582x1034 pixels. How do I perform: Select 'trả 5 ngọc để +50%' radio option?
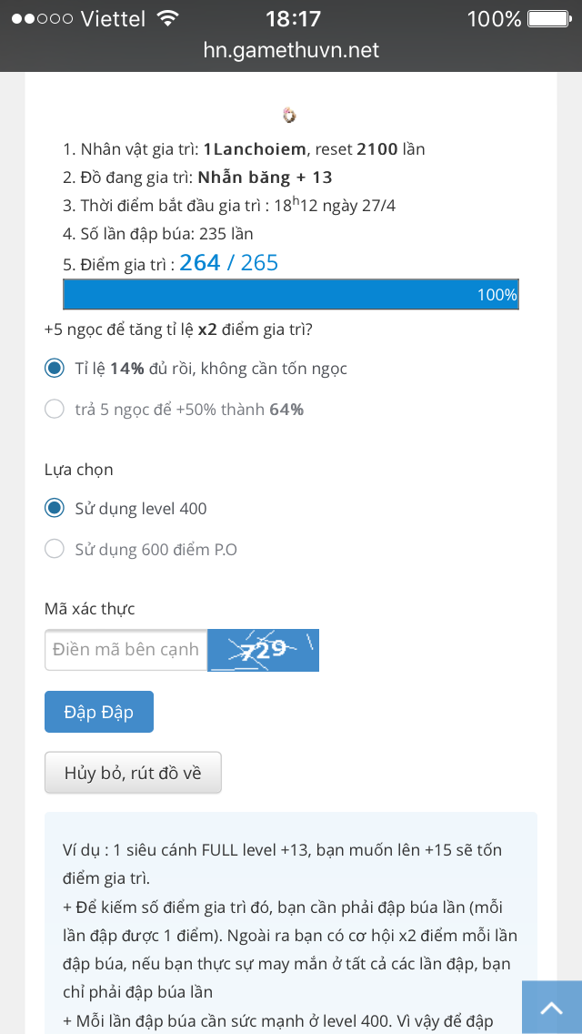pos(54,410)
